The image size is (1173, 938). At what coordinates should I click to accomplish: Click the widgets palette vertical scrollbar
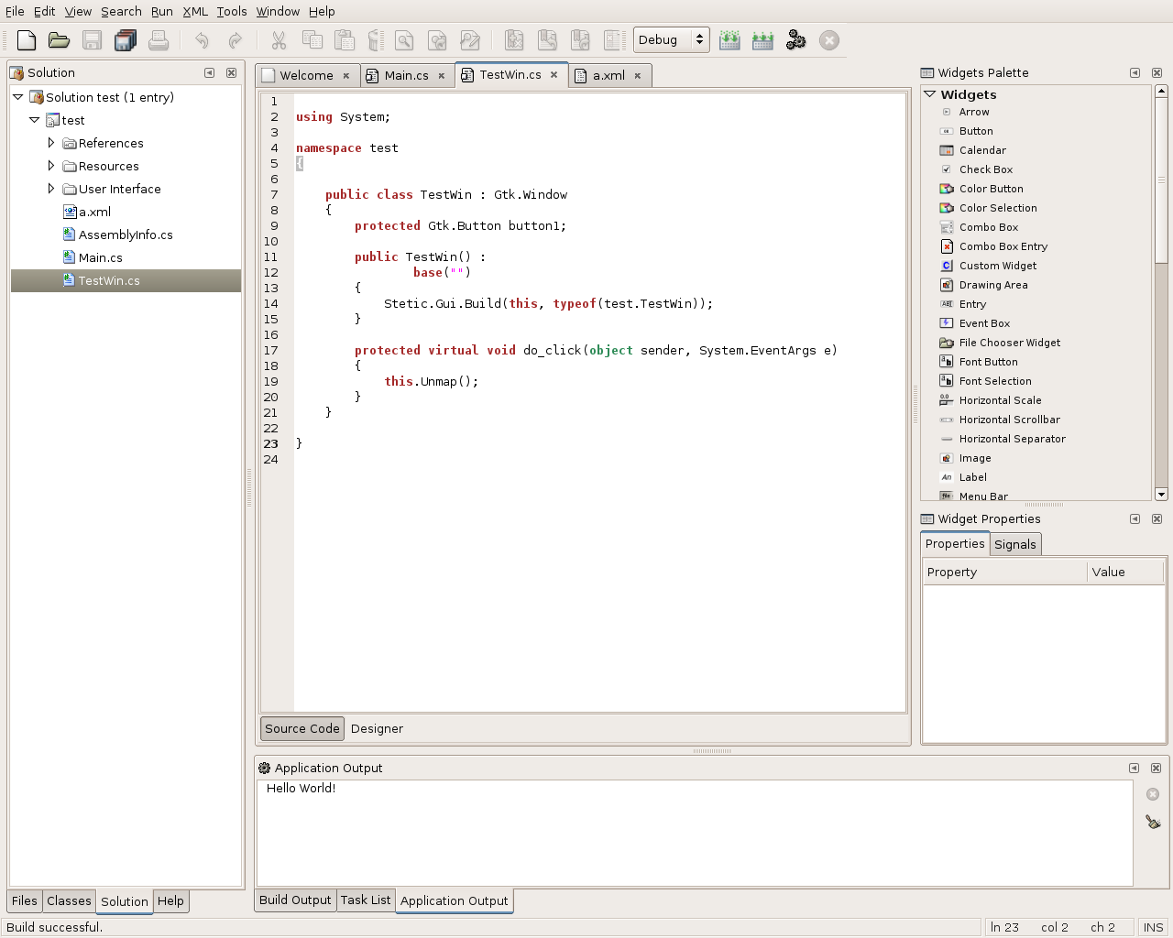point(1161,179)
